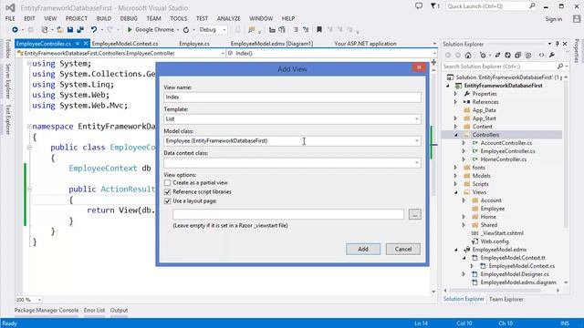Open the FILE menu
Image resolution: width=584 pixels, height=328 pixels.
tap(10, 18)
